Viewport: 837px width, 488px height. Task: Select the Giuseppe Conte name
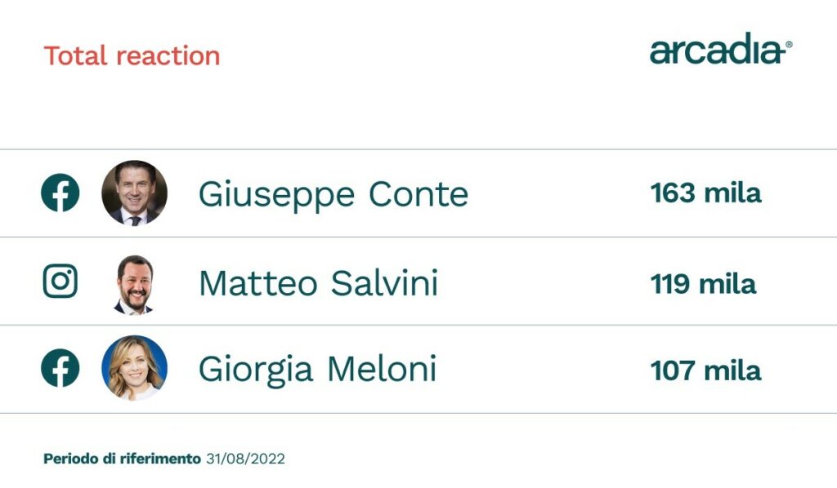tap(333, 195)
